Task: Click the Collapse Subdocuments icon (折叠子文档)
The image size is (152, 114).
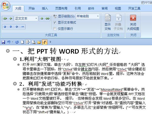Action: (118, 22)
